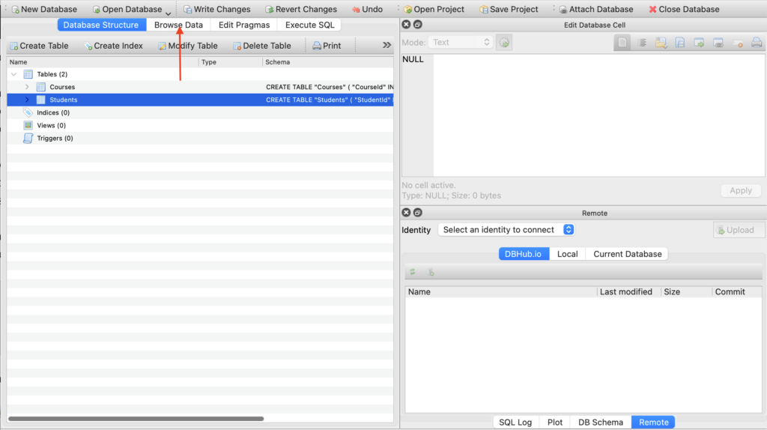Open the Identity selection dropdown
The height and width of the screenshot is (430, 767).
[506, 230]
